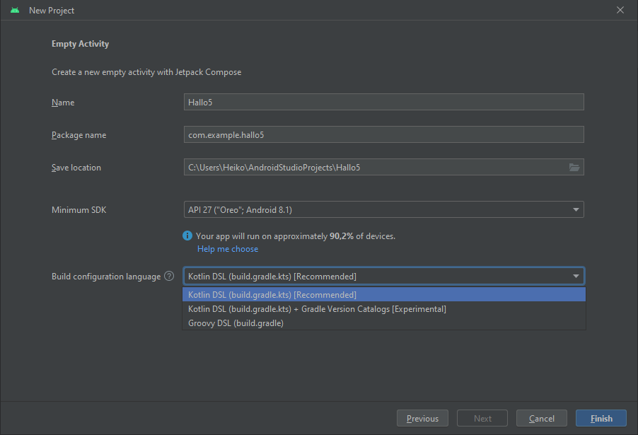Click the disabled Next button

[482, 418]
